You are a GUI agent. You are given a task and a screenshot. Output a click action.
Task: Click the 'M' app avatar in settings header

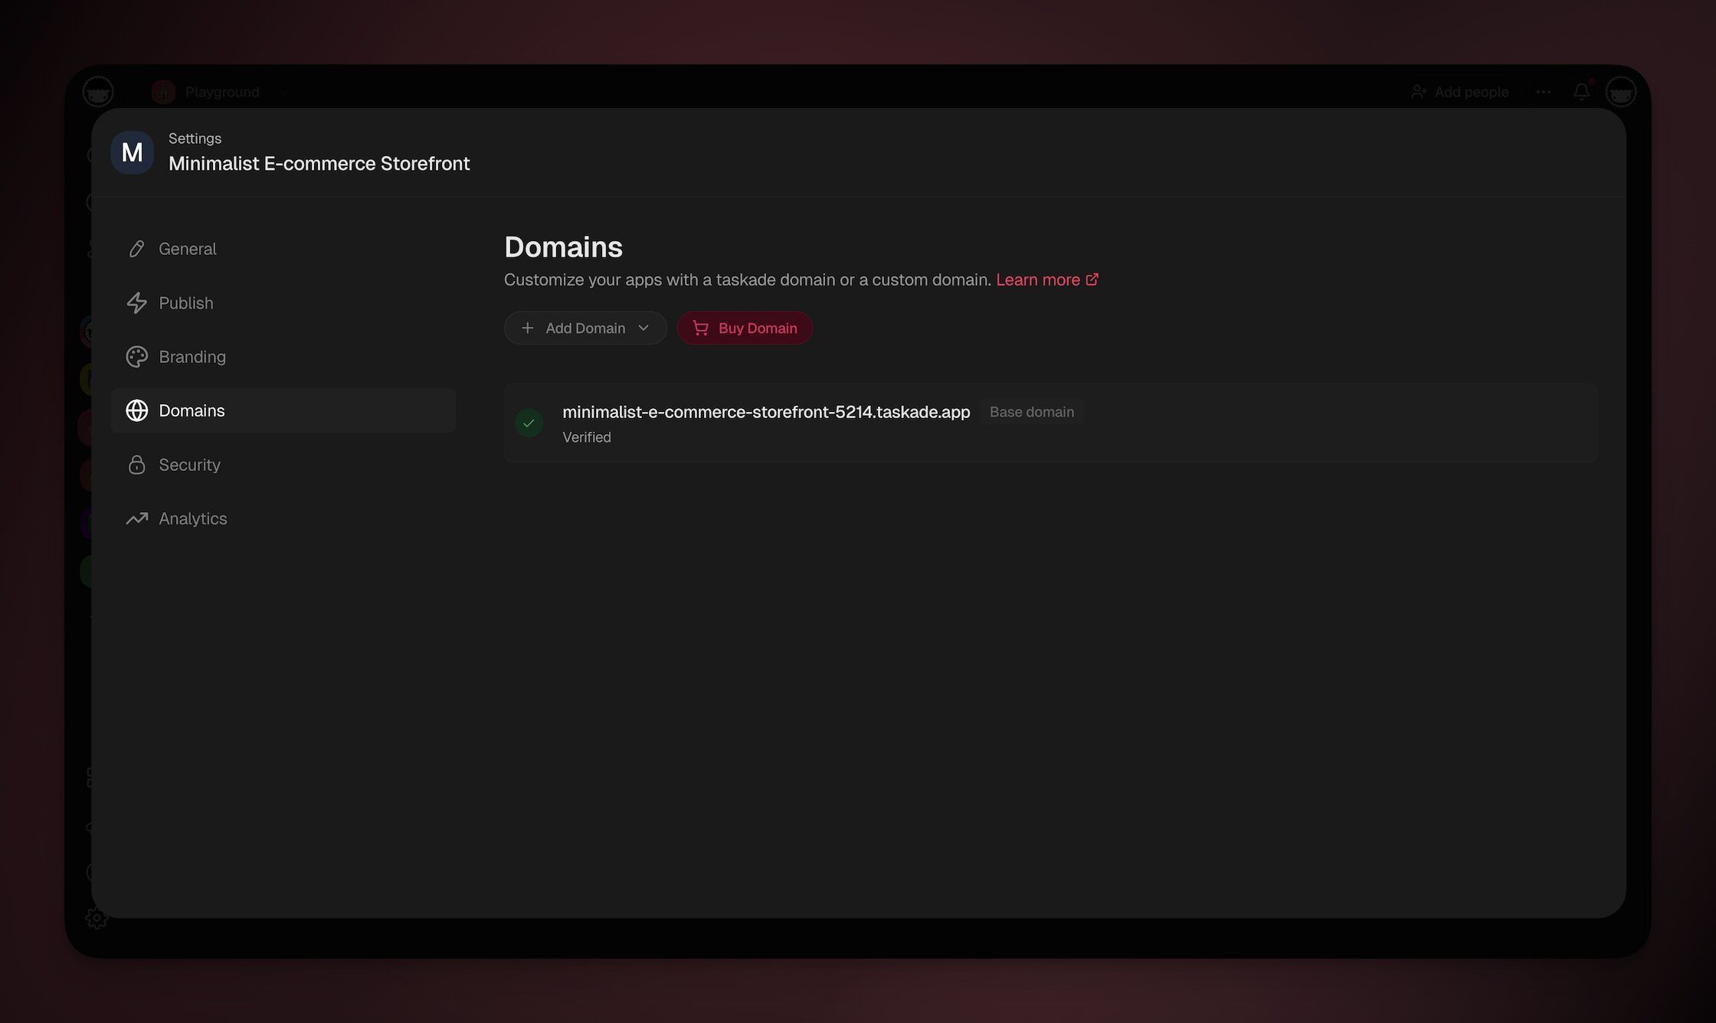132,152
